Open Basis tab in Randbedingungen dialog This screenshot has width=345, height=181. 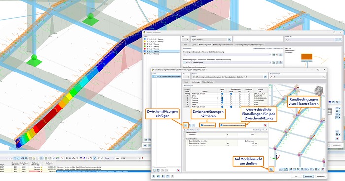click(x=186, y=82)
